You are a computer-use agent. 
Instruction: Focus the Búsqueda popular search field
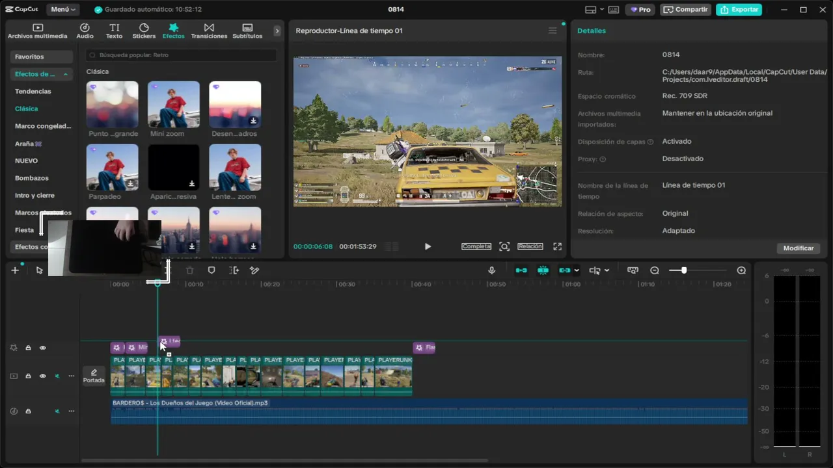tap(182, 55)
